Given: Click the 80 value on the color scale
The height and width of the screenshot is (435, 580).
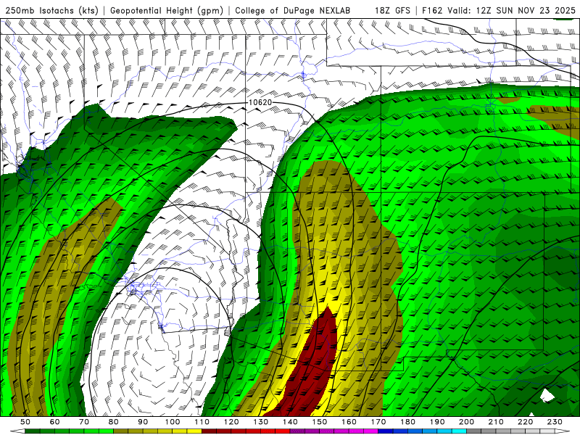Looking at the screenshot, I should (x=114, y=422).
